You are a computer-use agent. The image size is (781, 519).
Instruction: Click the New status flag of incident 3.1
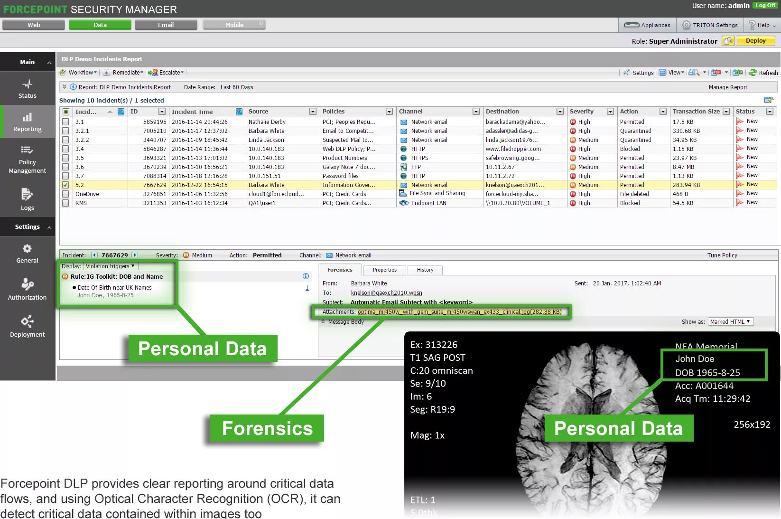point(739,121)
